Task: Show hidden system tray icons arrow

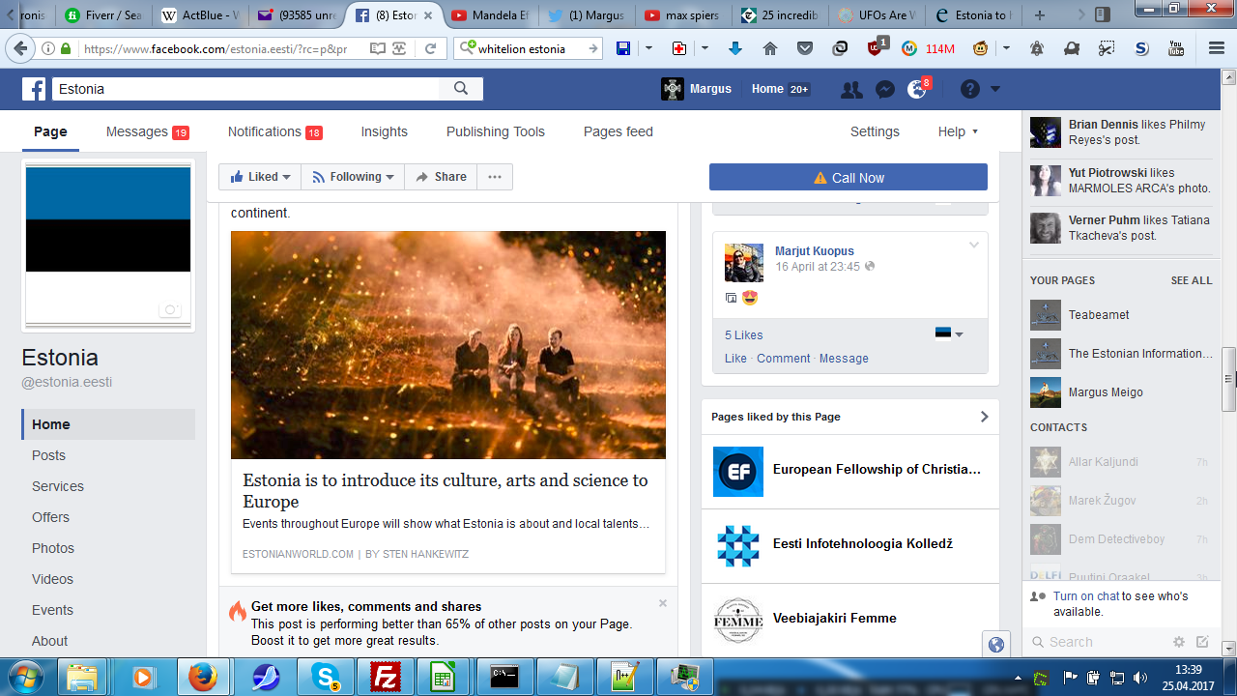Action: pyautogui.click(x=1020, y=678)
